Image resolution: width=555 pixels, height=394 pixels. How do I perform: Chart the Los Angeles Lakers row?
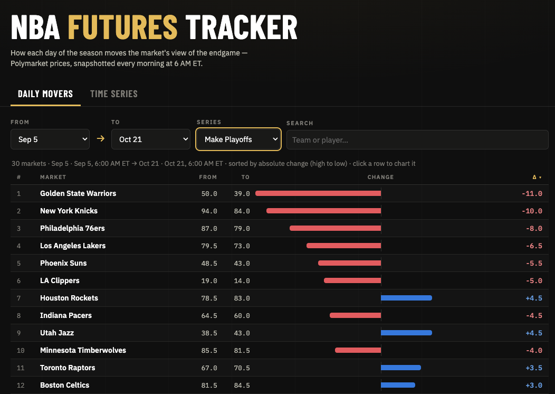point(280,246)
